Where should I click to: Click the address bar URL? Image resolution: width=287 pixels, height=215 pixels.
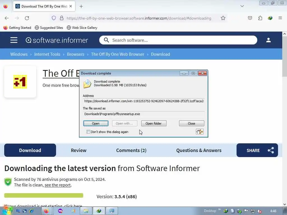[139, 18]
